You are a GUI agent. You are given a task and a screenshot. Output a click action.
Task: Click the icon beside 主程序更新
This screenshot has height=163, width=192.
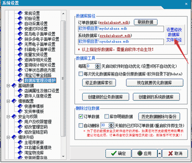pos(20,143)
